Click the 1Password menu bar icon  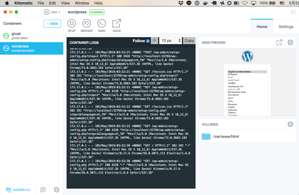point(197,3)
